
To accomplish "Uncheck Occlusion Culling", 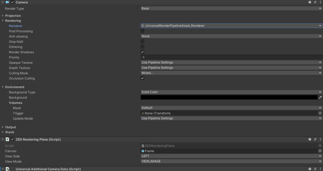I will click(142, 78).
